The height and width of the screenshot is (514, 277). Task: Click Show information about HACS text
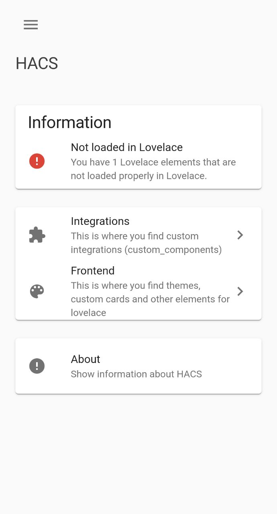click(136, 374)
